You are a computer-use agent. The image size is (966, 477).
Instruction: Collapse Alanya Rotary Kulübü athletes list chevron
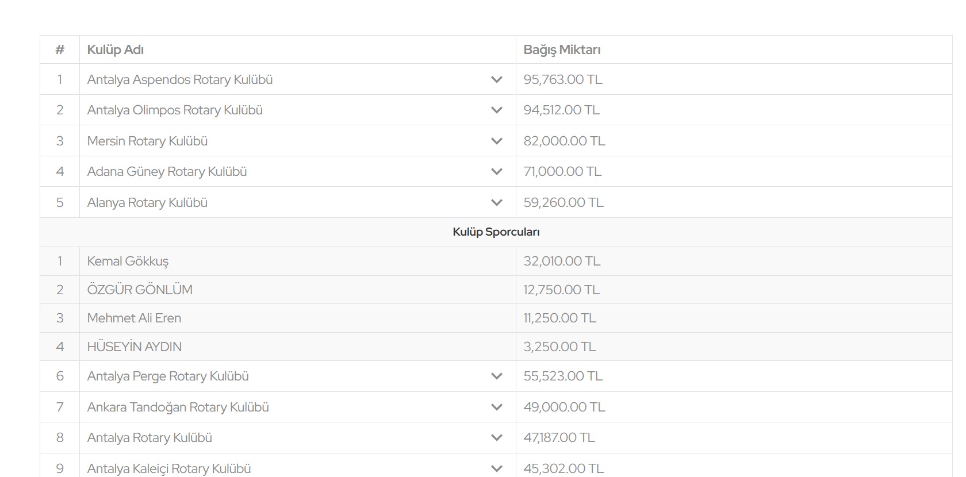pyautogui.click(x=497, y=203)
